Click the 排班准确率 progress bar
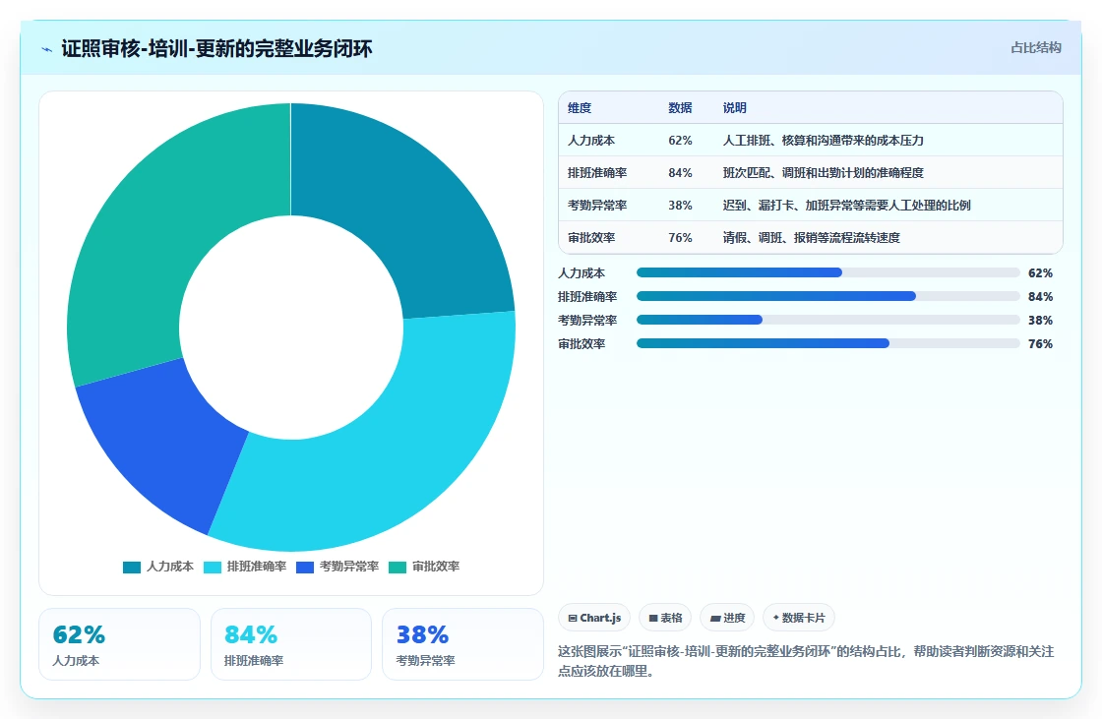This screenshot has width=1102, height=719. pyautogui.click(x=827, y=297)
